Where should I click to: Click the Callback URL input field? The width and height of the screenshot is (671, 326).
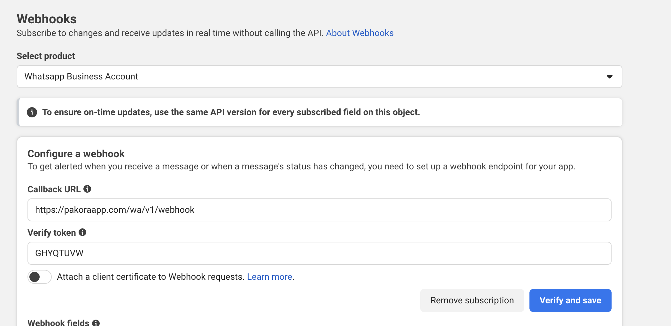[x=319, y=210]
